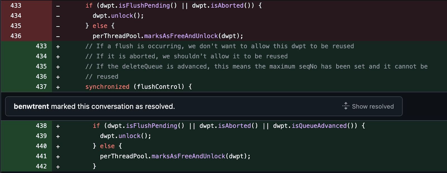Image resolution: width=447 pixels, height=173 pixels.
Task: Click the isQueueAdvanced method call
Action: point(319,126)
